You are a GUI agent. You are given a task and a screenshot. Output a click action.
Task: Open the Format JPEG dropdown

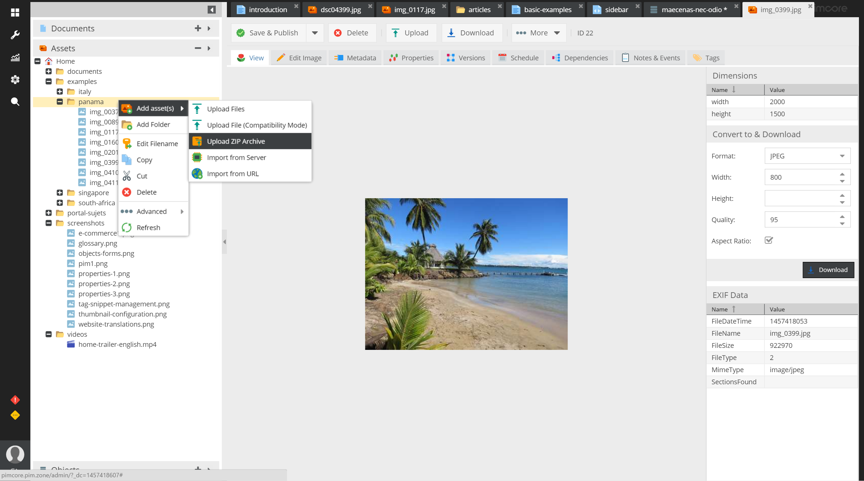[x=842, y=156]
